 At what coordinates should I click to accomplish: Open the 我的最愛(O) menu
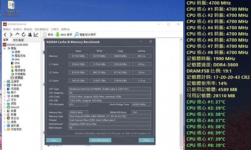tap(41, 29)
